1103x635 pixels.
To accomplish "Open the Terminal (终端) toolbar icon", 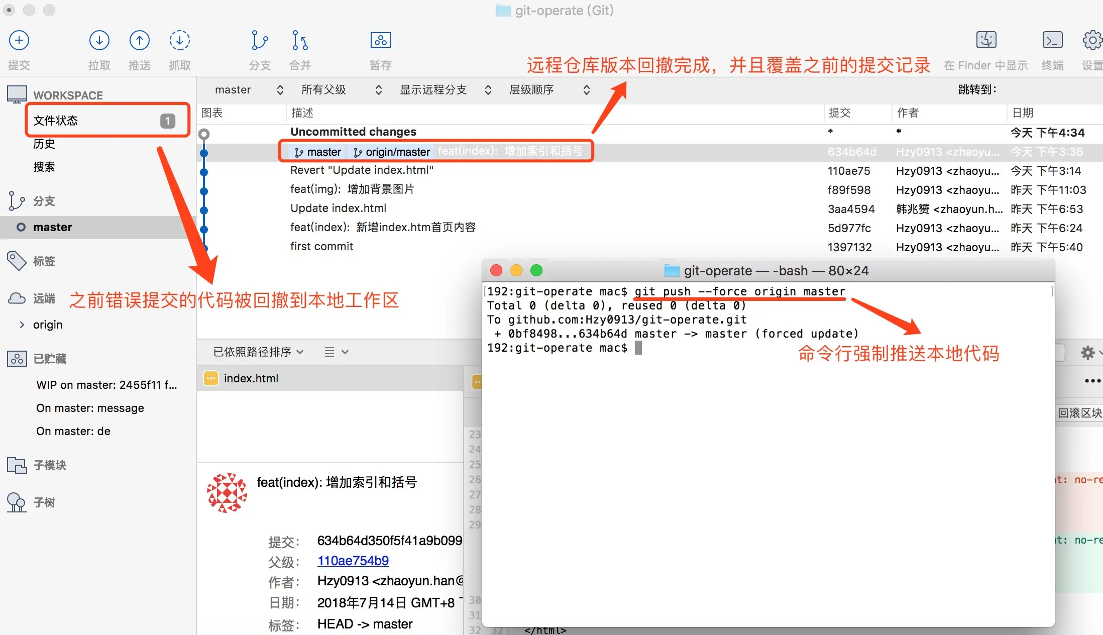I will click(x=1053, y=40).
